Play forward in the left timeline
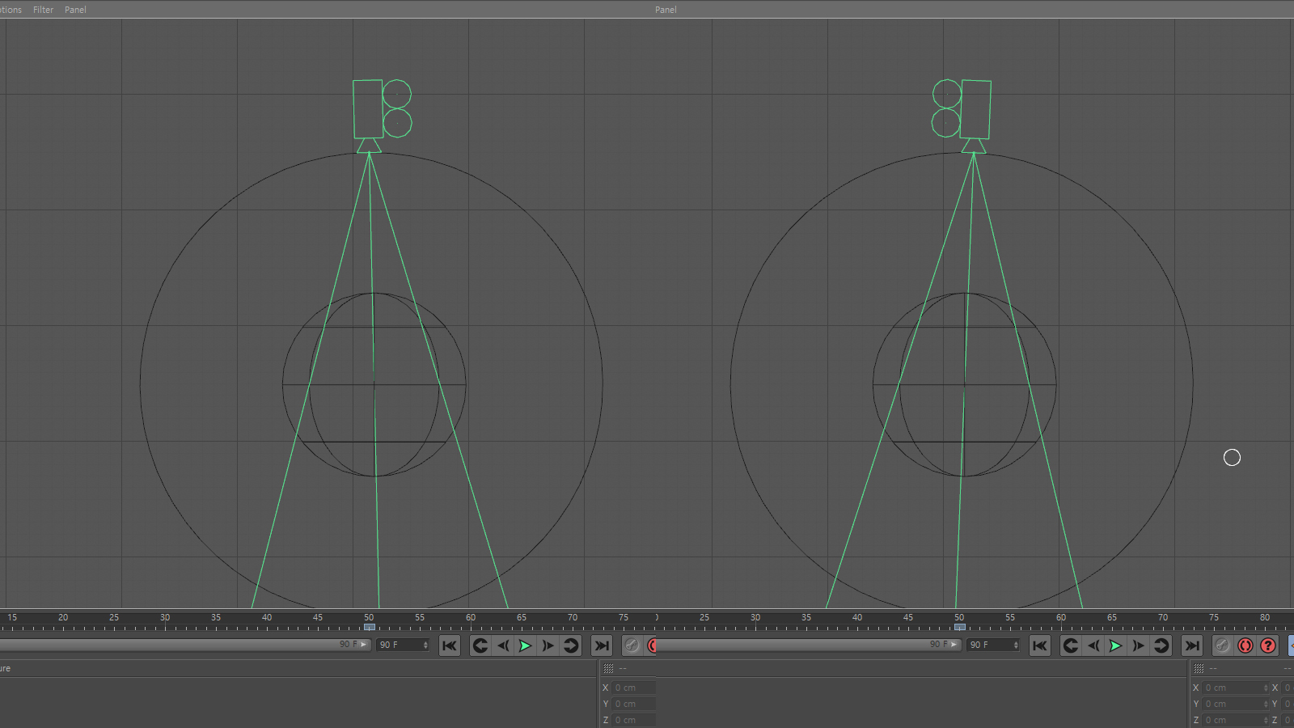This screenshot has height=728, width=1294. pyautogui.click(x=525, y=645)
